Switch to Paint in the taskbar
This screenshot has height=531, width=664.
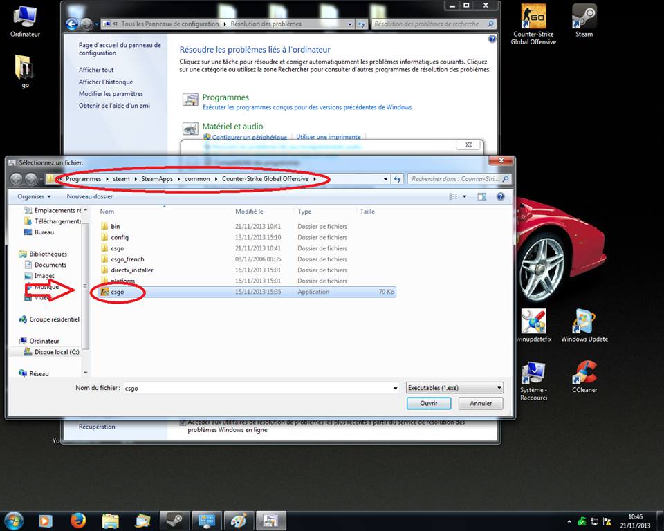(239, 521)
